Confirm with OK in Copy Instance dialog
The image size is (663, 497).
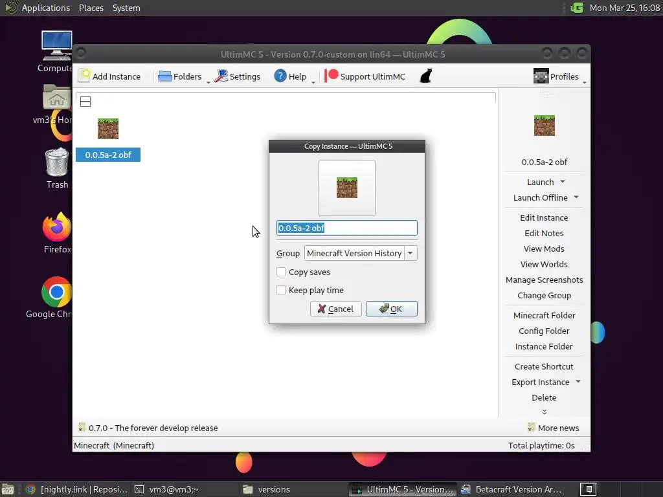point(392,309)
